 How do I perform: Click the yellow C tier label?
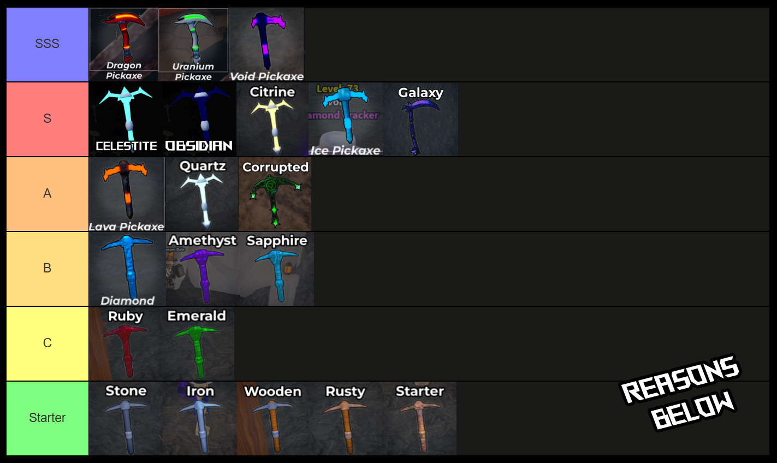click(x=48, y=343)
